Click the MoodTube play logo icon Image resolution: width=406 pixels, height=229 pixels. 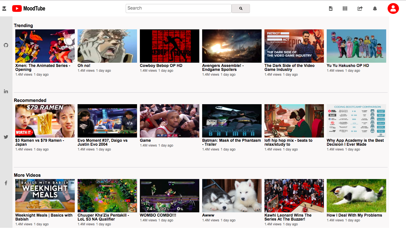pos(17,8)
